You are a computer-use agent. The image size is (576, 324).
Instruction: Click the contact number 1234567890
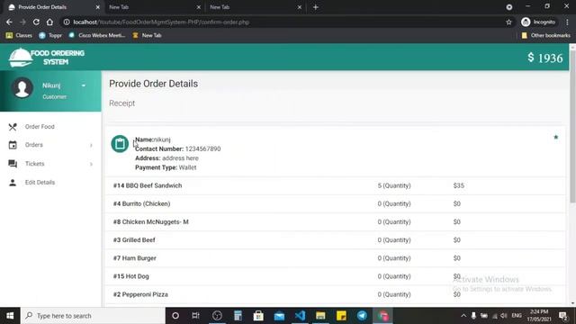202,148
